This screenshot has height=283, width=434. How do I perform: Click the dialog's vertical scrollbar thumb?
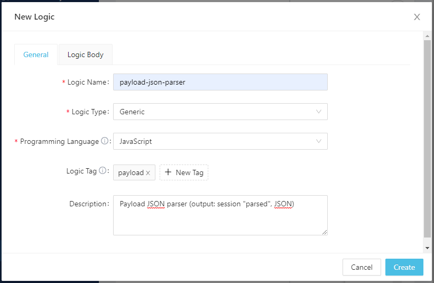427,138
